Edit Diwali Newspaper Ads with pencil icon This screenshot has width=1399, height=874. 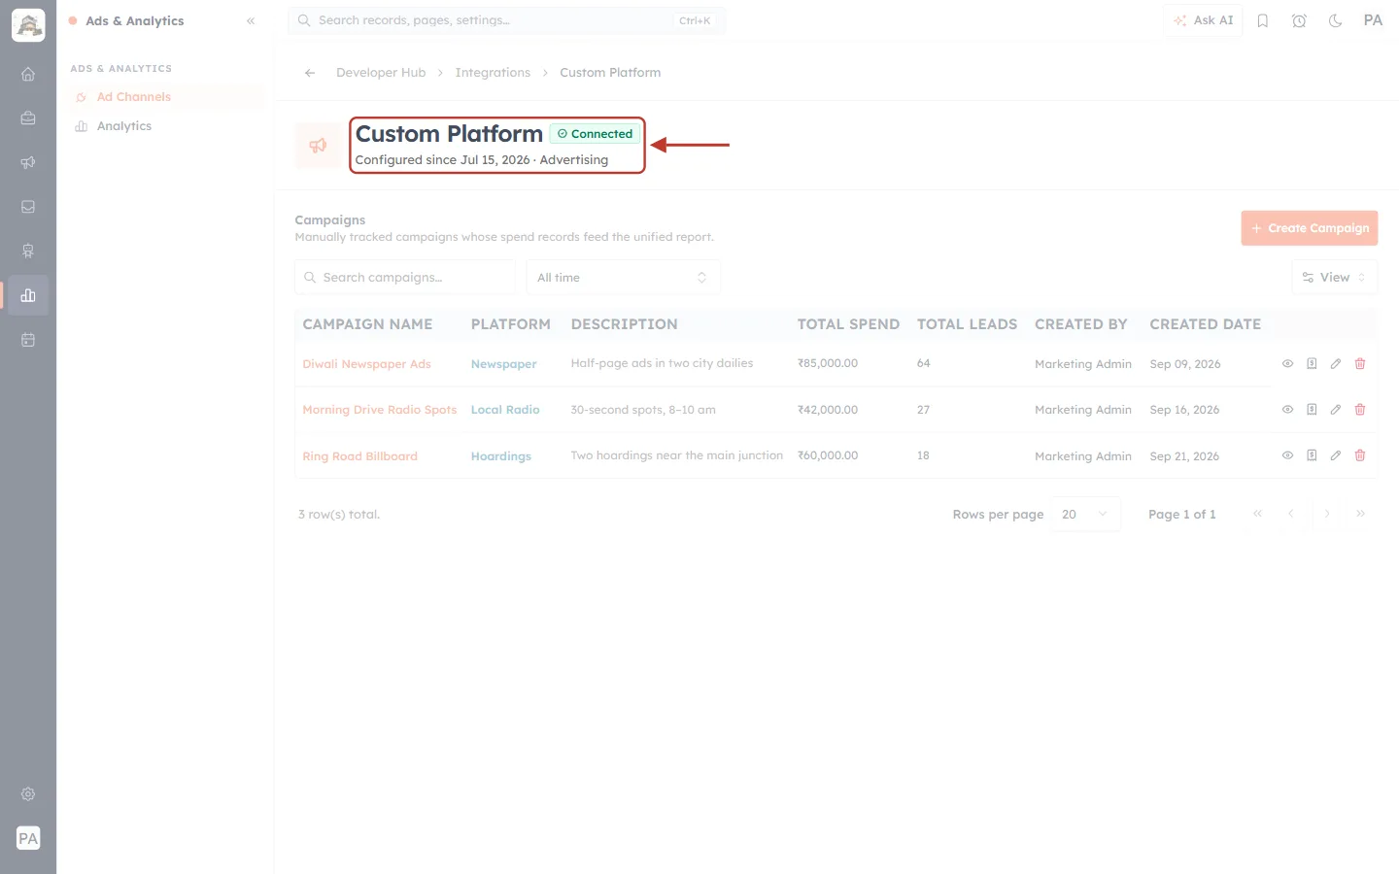[x=1336, y=363]
